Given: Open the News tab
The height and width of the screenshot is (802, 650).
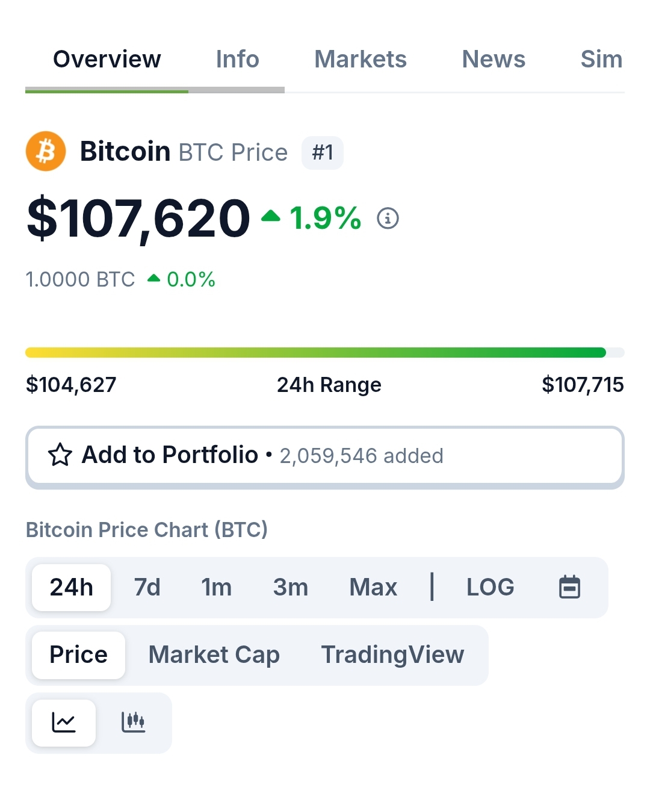Looking at the screenshot, I should coord(494,60).
